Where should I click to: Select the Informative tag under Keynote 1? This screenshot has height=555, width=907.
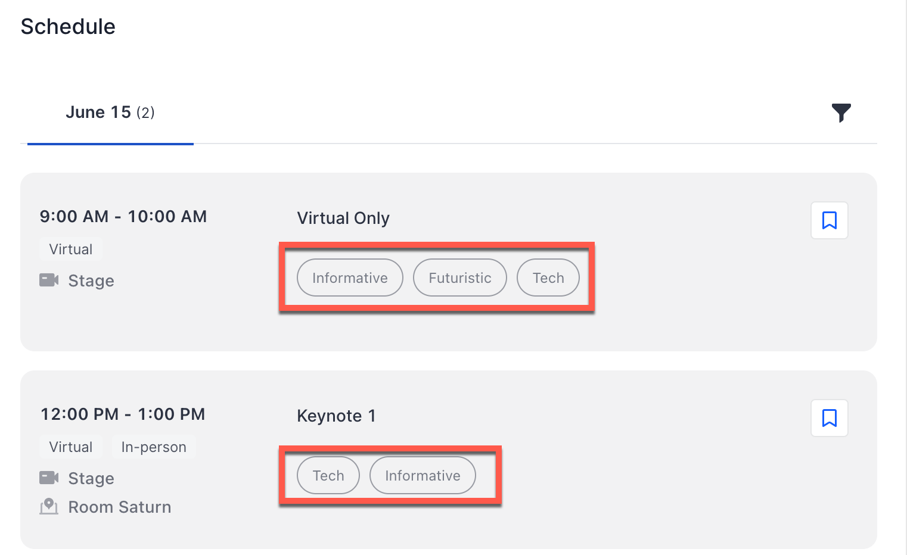click(x=423, y=475)
